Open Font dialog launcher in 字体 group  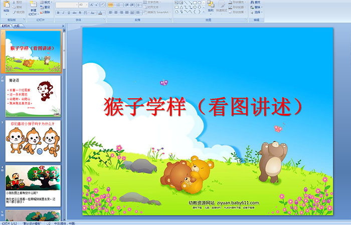104,20
